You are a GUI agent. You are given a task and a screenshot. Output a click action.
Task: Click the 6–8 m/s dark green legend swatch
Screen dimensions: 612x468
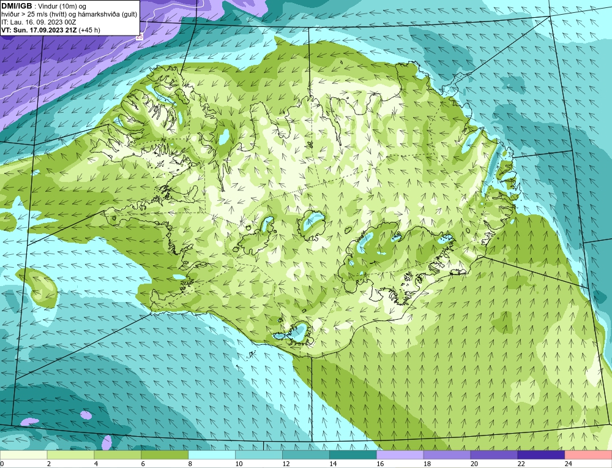pyautogui.click(x=165, y=455)
